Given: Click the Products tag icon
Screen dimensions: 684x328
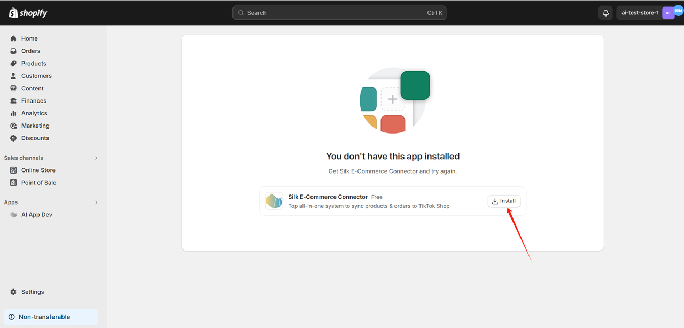Looking at the screenshot, I should point(13,64).
